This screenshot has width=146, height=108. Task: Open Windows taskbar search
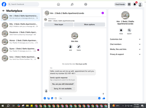8,106
